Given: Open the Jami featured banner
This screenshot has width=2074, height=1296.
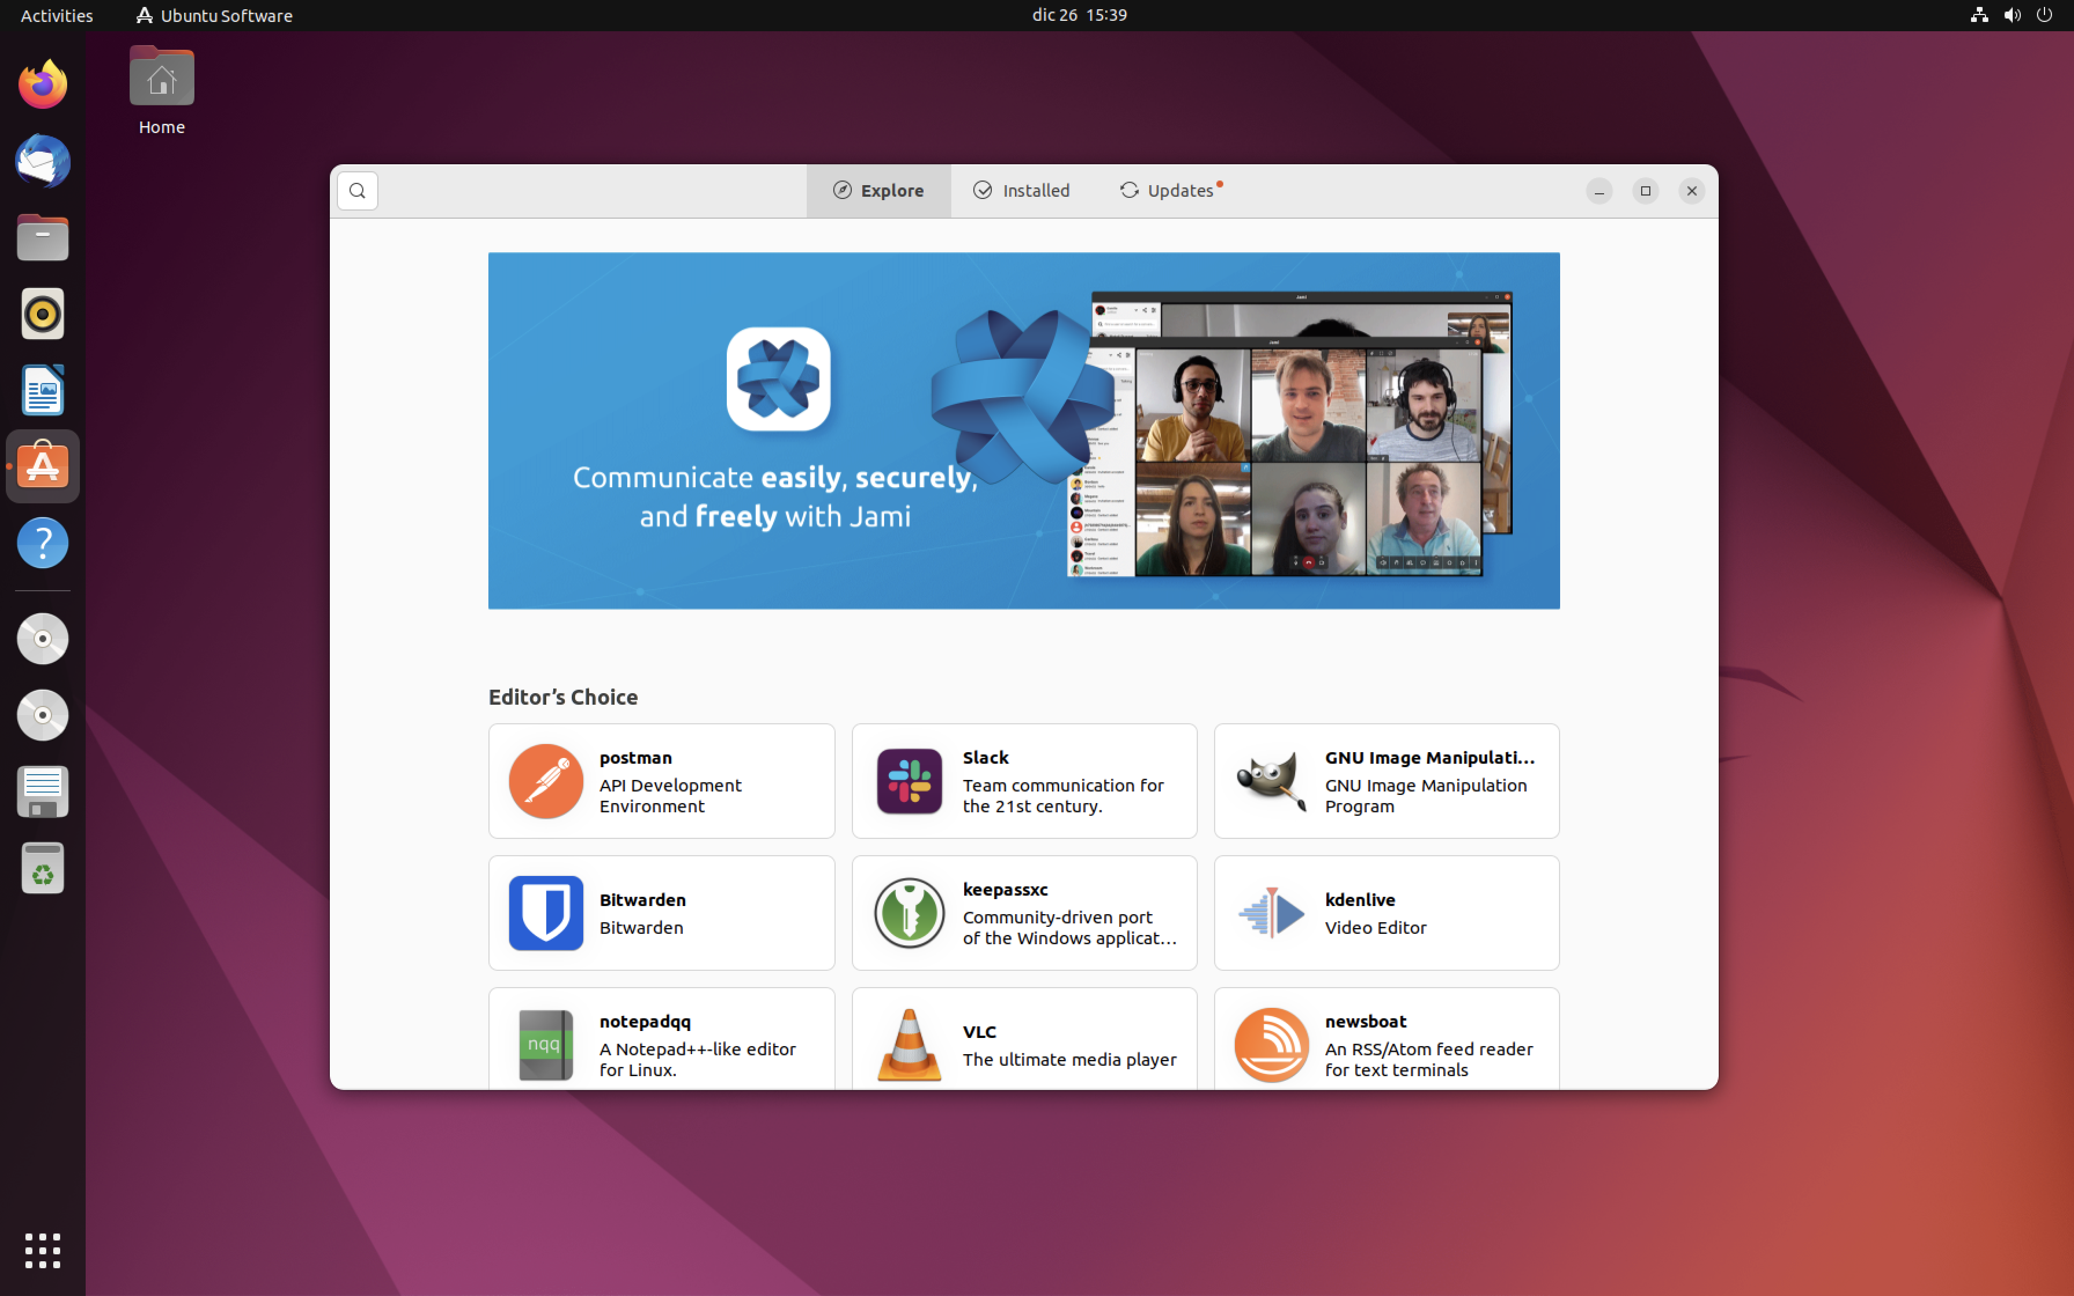Looking at the screenshot, I should pos(1023,430).
